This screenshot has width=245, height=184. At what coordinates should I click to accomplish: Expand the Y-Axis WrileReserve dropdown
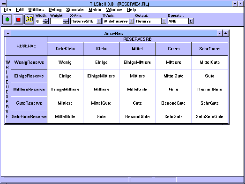tap(131, 21)
